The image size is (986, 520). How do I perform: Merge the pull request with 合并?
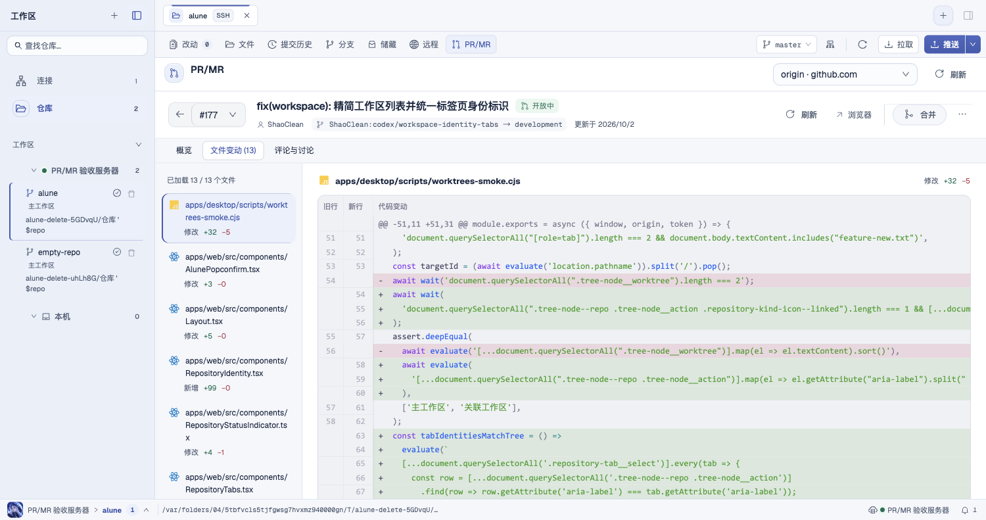click(920, 114)
